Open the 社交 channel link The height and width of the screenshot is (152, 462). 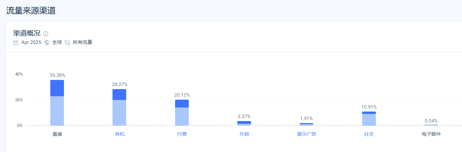click(x=369, y=134)
